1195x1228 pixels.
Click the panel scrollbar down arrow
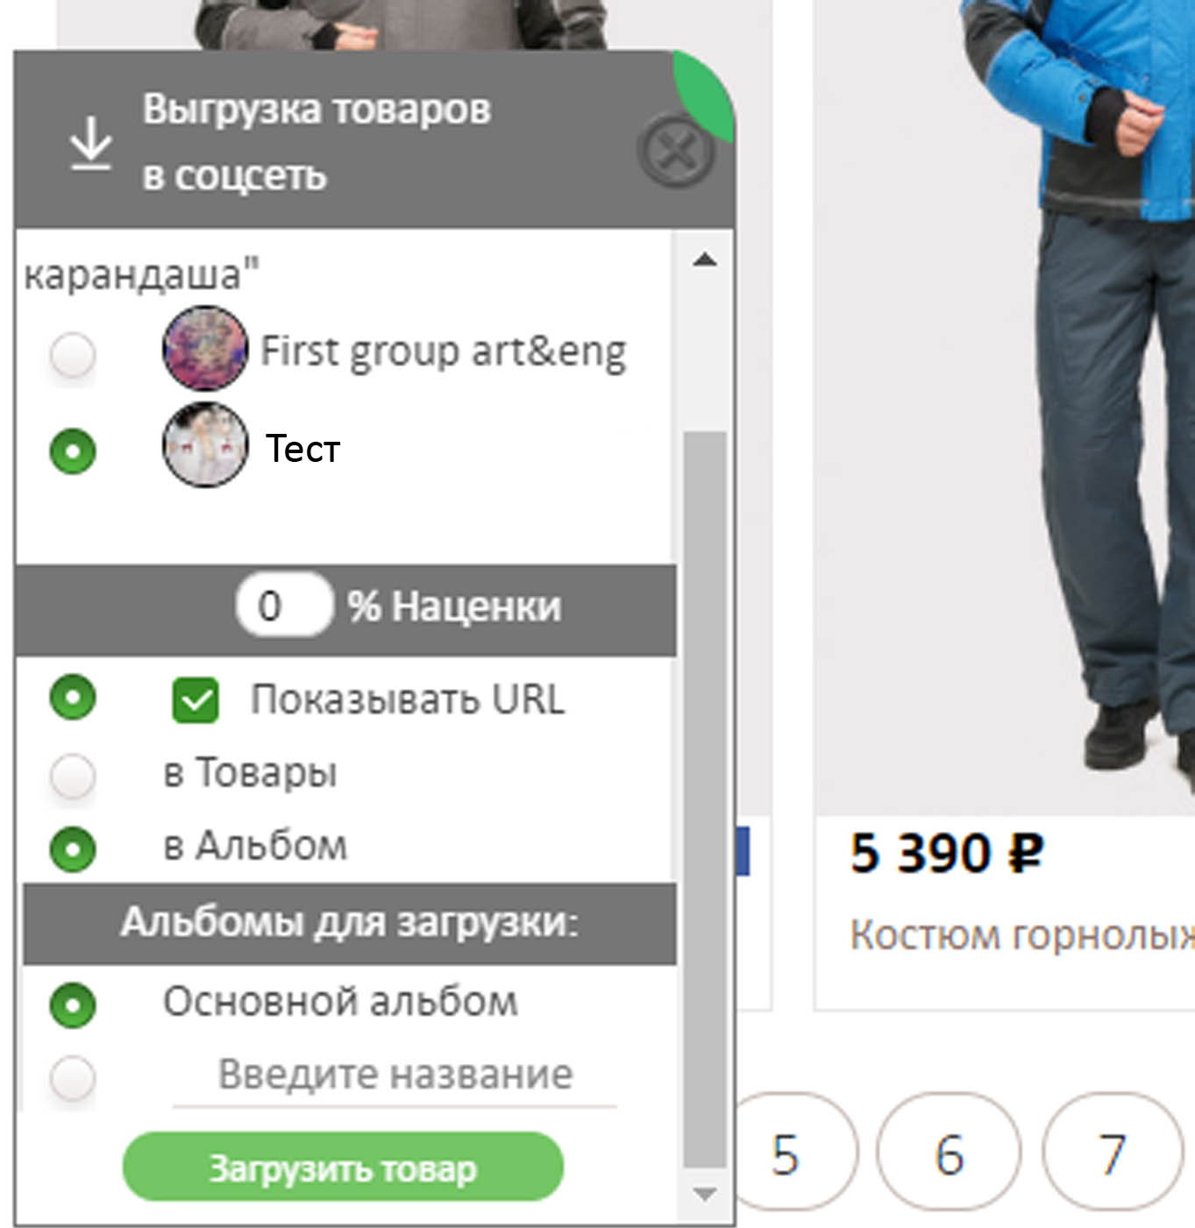705,1194
